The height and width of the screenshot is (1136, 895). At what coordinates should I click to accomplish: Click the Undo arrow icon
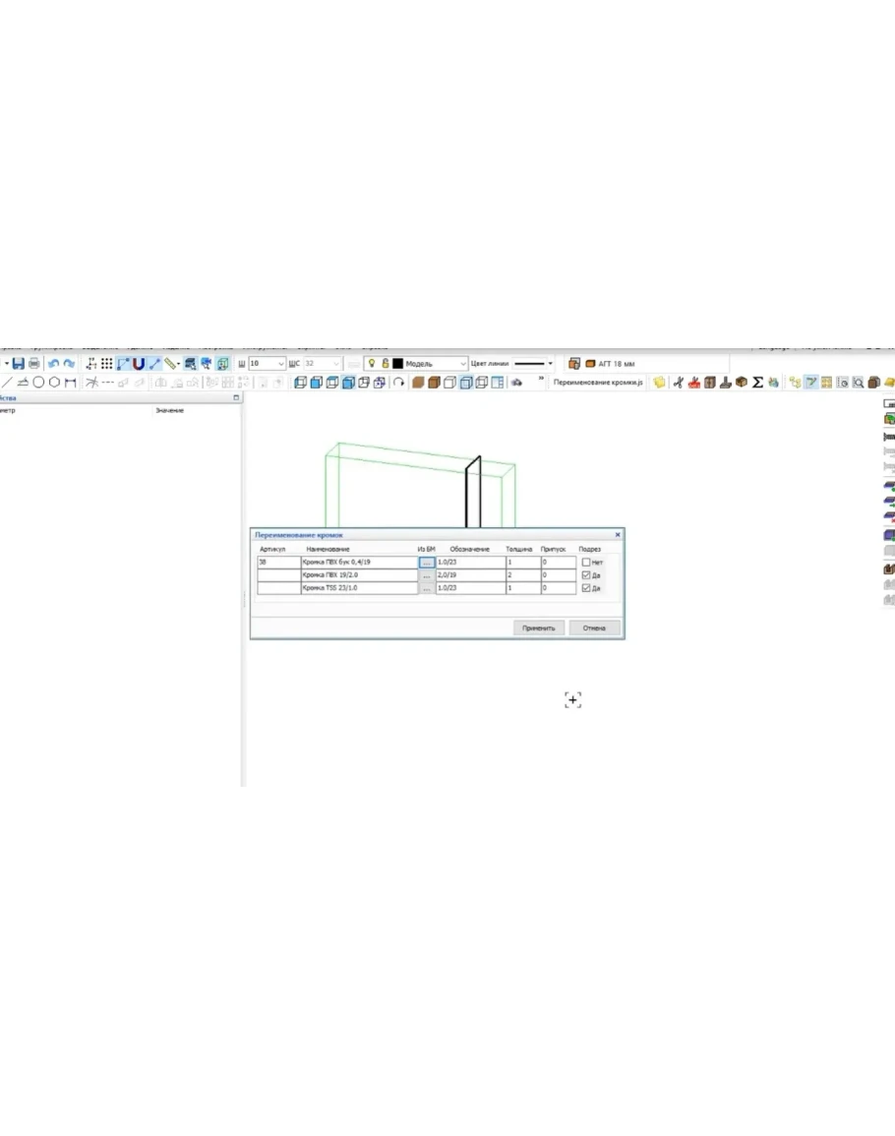pyautogui.click(x=54, y=364)
